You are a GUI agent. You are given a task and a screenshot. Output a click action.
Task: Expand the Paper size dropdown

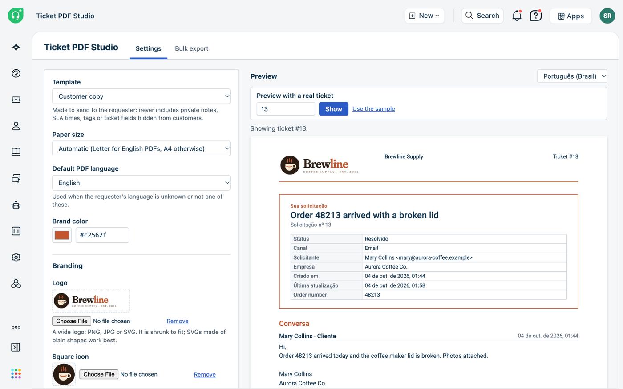141,148
